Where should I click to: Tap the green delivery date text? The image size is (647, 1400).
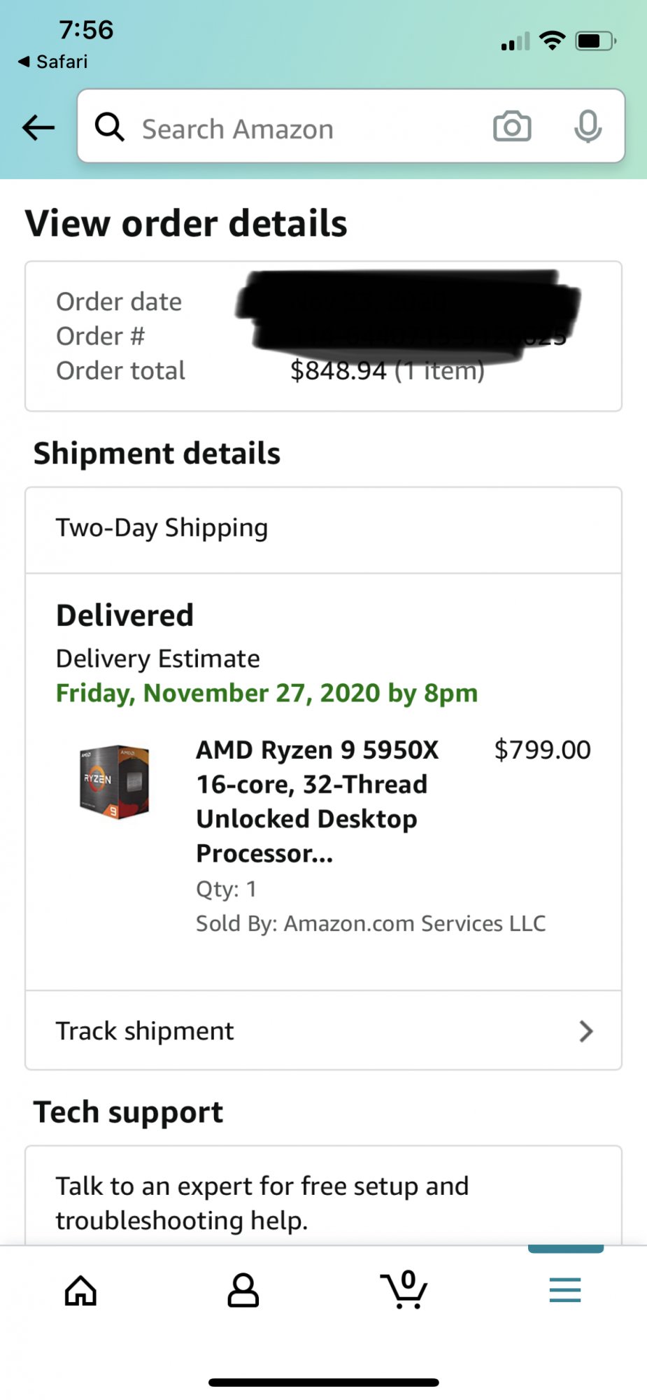(x=266, y=693)
